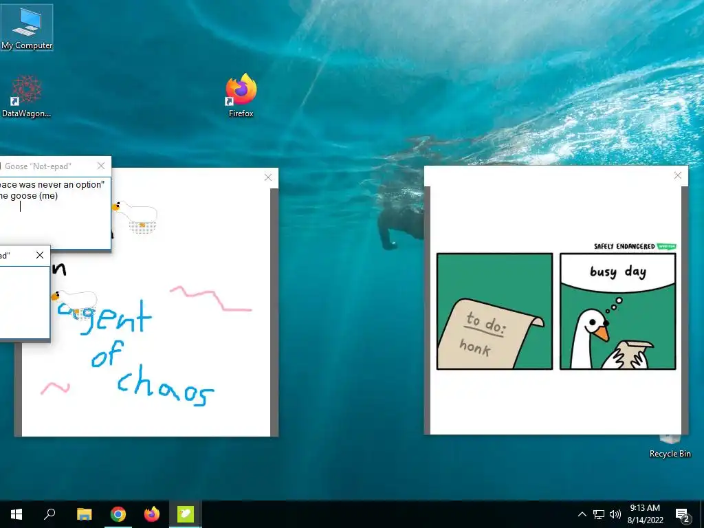Select the Desktop Goose taskbar app
Image resolution: width=704 pixels, height=528 pixels.
pos(186,514)
